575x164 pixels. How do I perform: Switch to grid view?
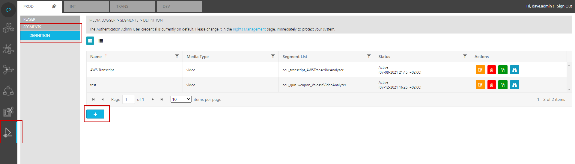pyautogui.click(x=90, y=41)
